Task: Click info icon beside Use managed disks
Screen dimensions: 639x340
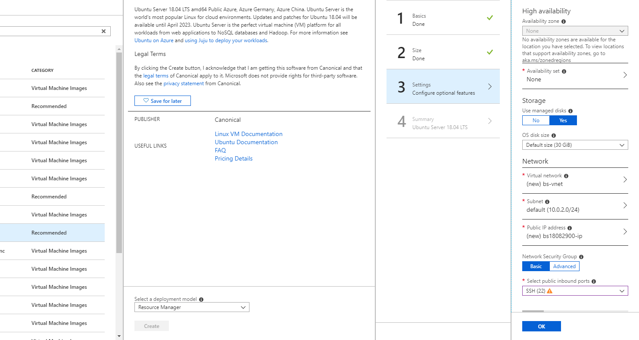Action: (570, 111)
